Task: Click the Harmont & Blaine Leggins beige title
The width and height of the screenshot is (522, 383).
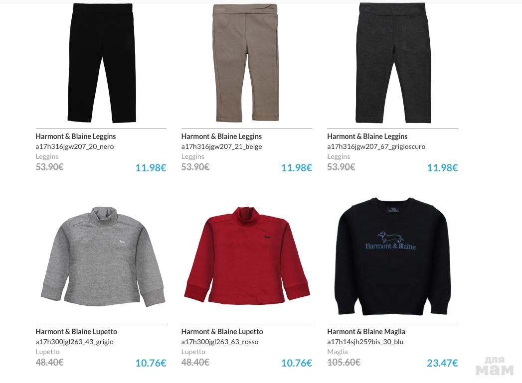Action: [x=221, y=136]
